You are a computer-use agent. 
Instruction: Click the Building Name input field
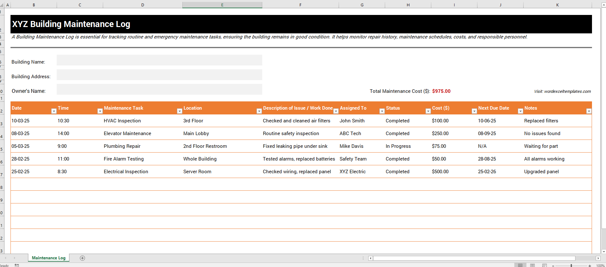(x=159, y=60)
